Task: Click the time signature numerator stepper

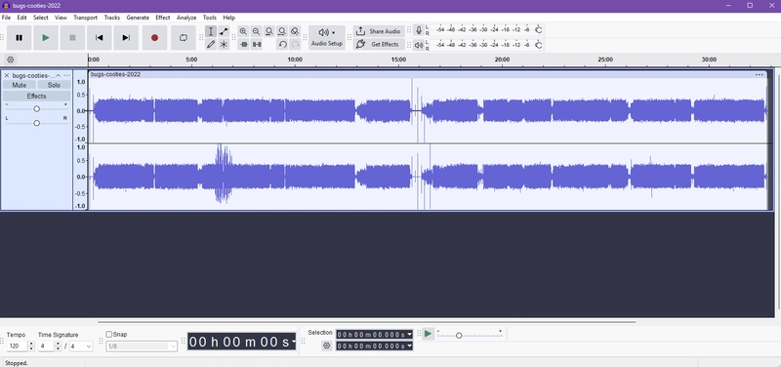Action: (59, 346)
